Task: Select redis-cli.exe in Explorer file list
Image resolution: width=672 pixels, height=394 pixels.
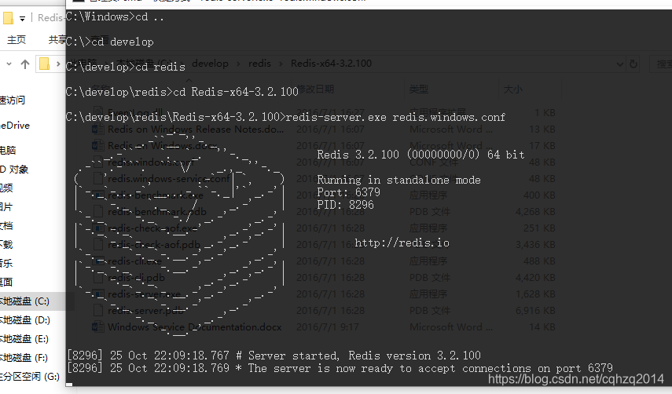Action: click(x=134, y=261)
